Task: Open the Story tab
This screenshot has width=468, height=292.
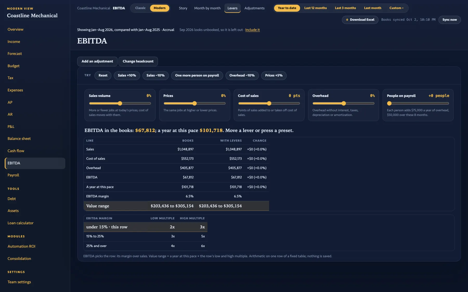Action: [x=183, y=8]
